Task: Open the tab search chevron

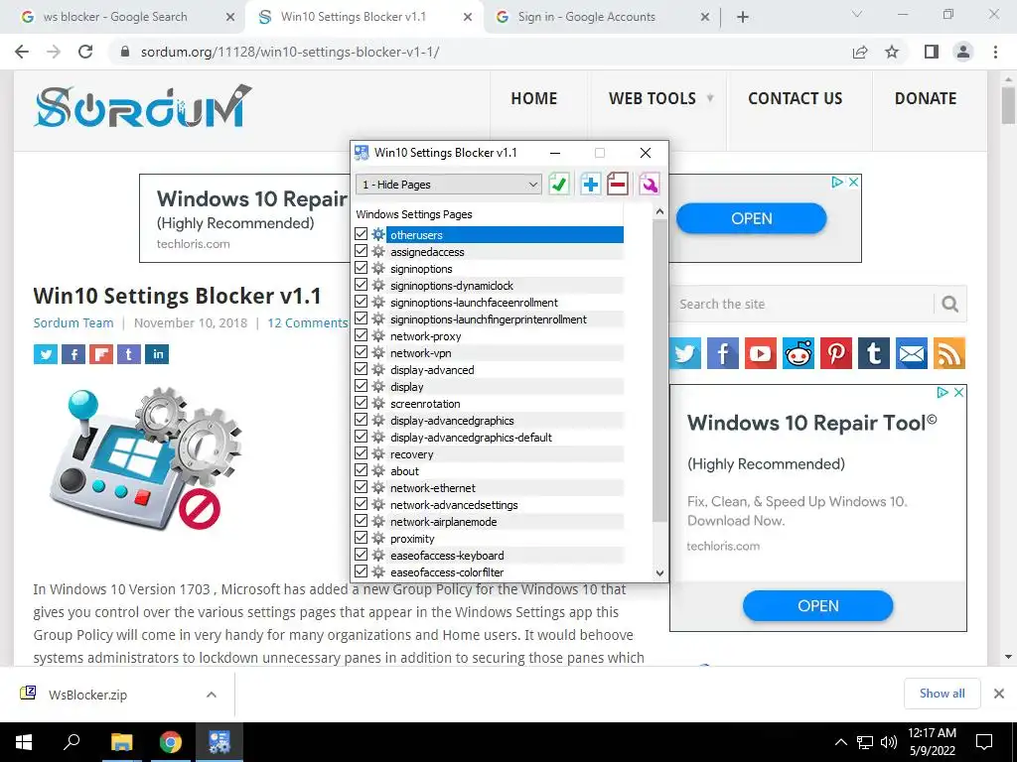Action: coord(857,14)
